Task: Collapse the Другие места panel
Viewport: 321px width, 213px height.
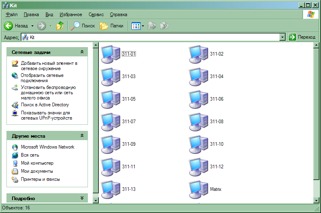Action: click(x=82, y=136)
